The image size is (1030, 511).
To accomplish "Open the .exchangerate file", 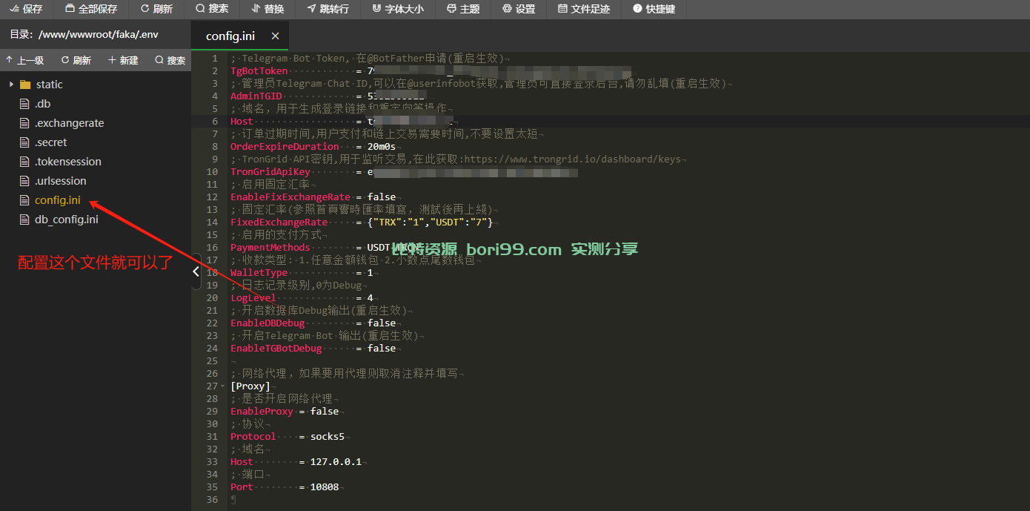I will point(69,123).
